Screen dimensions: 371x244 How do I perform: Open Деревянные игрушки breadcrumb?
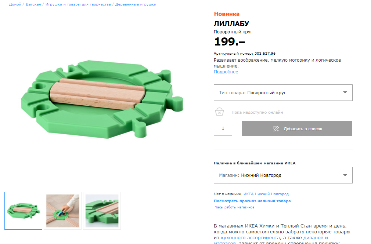tap(136, 4)
